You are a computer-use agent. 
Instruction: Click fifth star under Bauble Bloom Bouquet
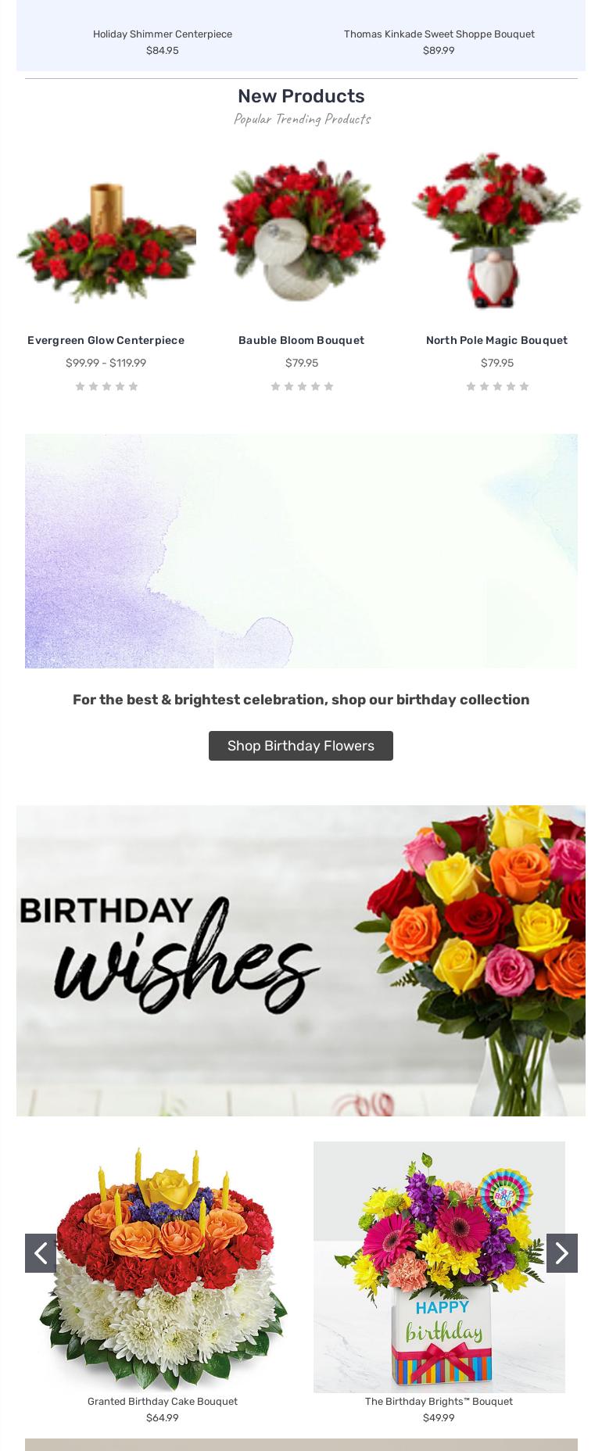tap(328, 386)
